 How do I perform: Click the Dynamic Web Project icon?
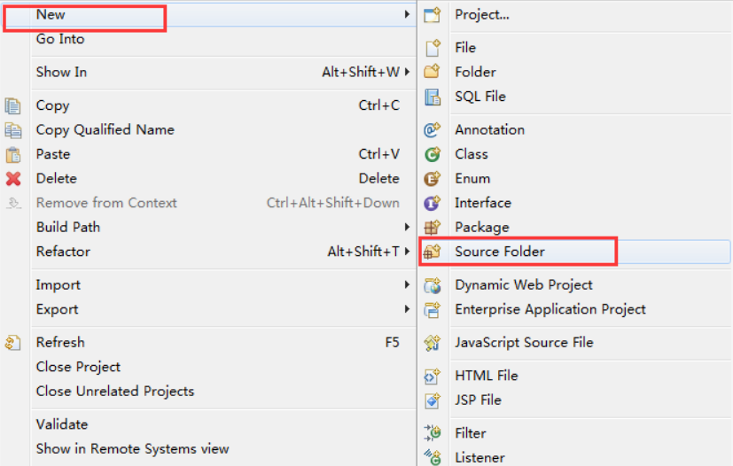tap(433, 285)
